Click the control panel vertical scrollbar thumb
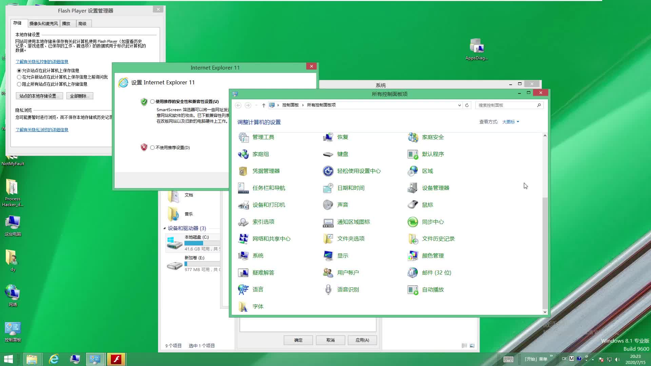 point(545,252)
